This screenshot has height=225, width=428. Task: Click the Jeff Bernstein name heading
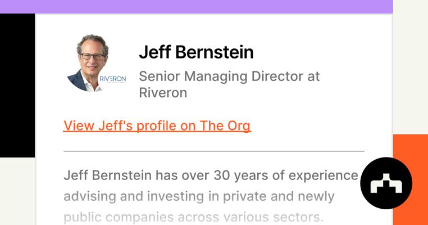(196, 52)
